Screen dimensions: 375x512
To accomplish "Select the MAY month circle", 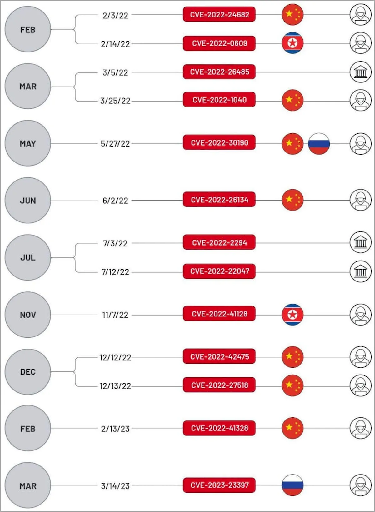I will point(28,143).
